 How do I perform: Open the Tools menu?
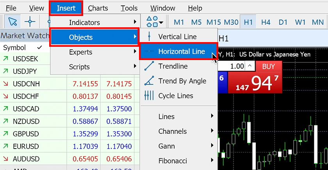(x=129, y=8)
